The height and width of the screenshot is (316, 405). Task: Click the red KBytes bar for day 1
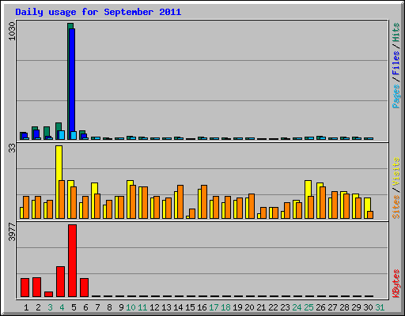(25, 288)
